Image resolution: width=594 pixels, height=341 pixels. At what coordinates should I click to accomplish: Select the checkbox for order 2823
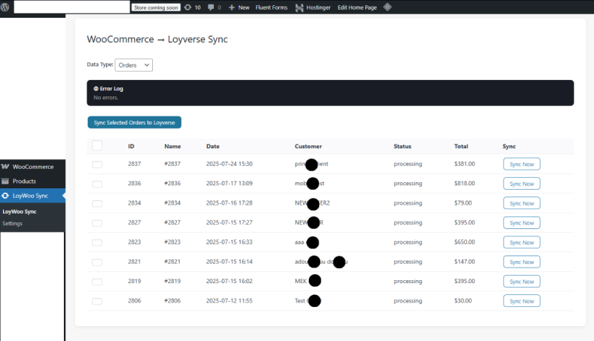pyautogui.click(x=97, y=242)
